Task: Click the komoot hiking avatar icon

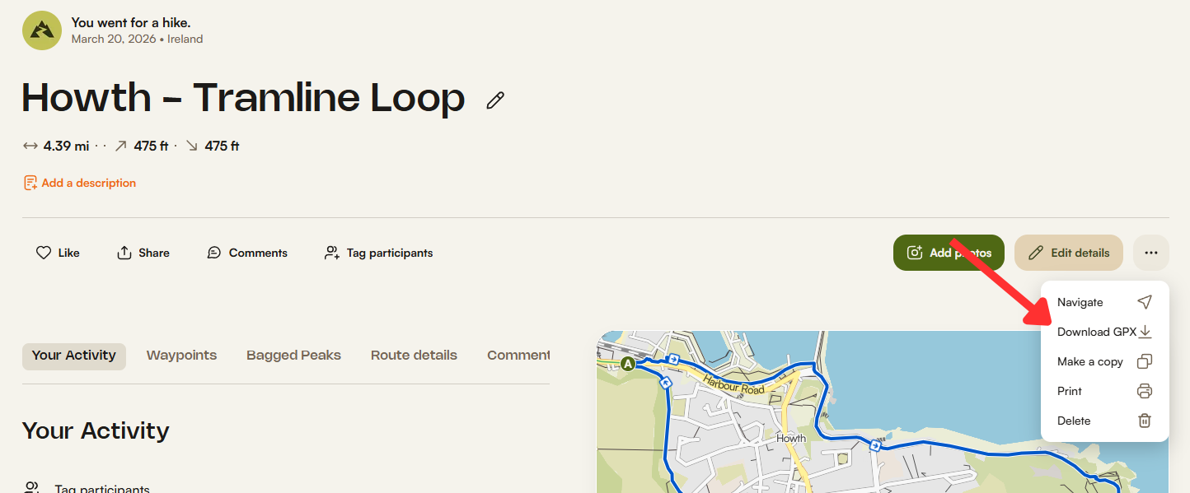Action: pos(42,30)
